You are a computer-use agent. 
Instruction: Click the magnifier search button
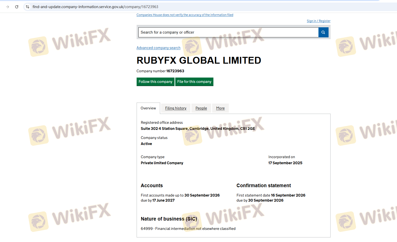pyautogui.click(x=323, y=32)
